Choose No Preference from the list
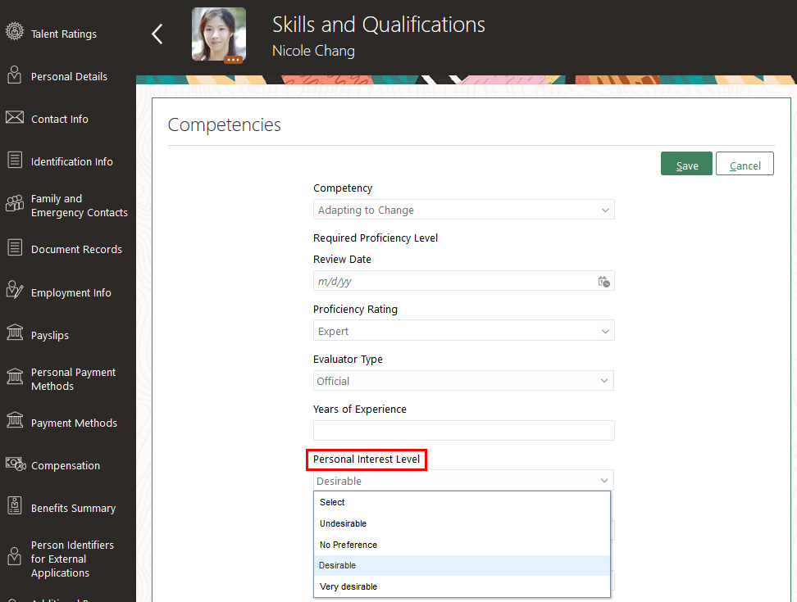 348,545
